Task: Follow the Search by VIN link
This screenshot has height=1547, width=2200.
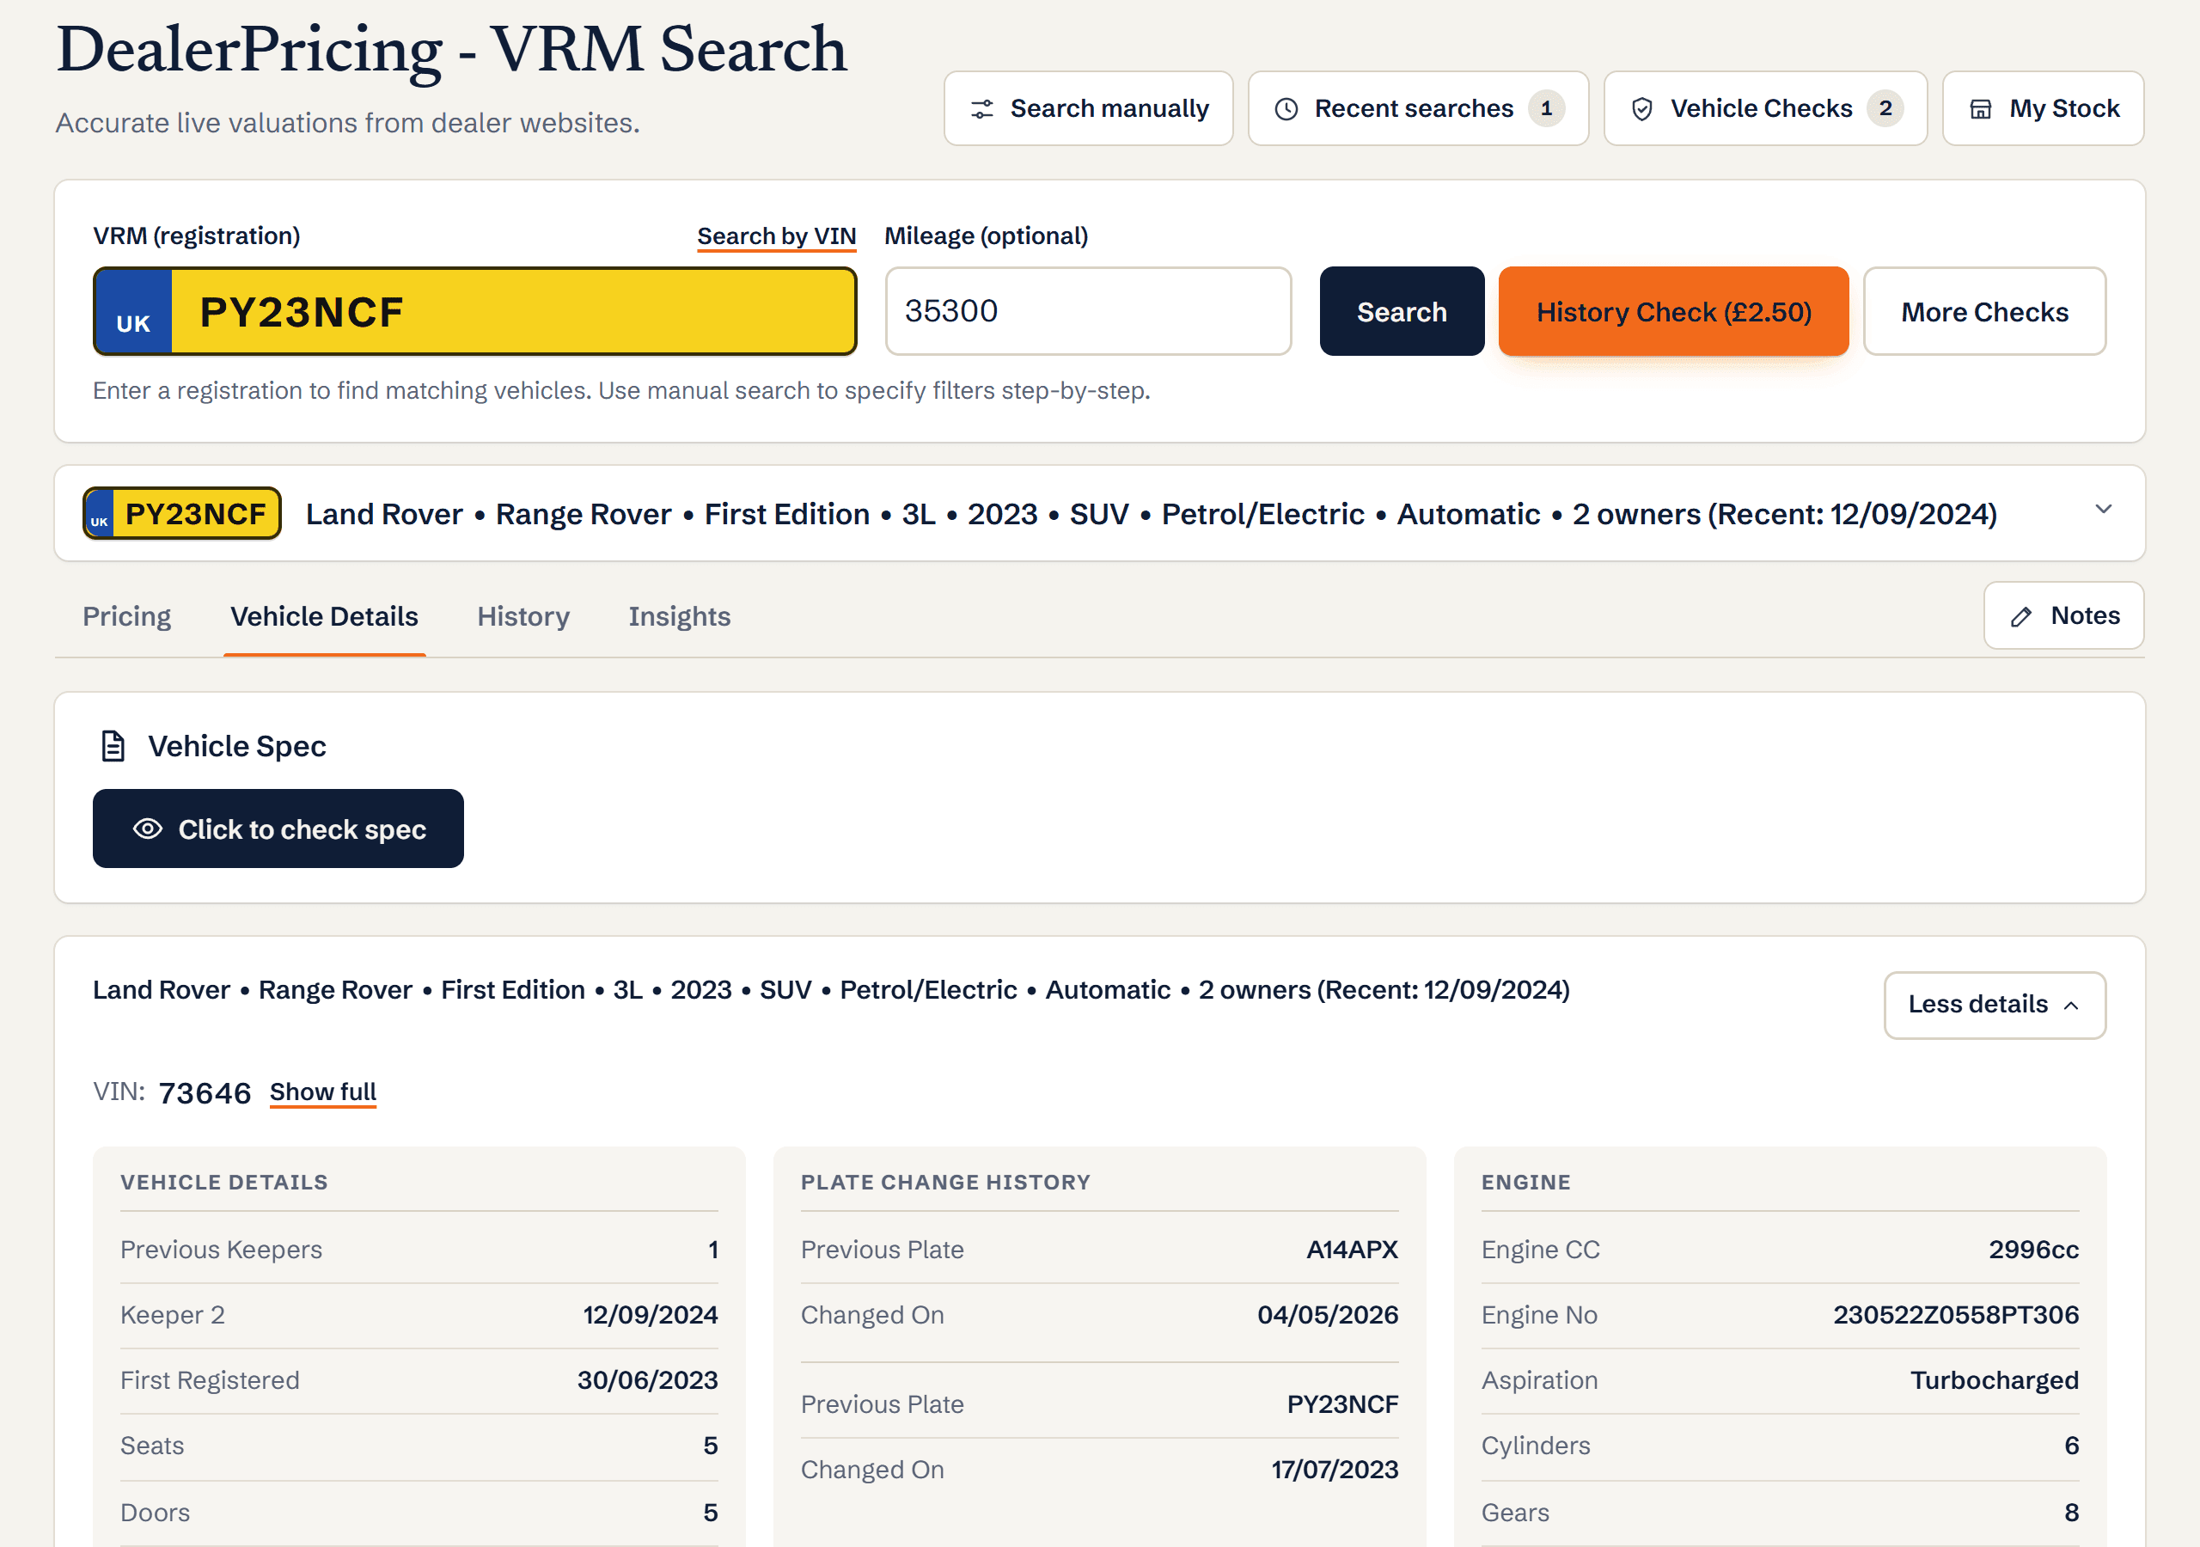Action: 776,235
